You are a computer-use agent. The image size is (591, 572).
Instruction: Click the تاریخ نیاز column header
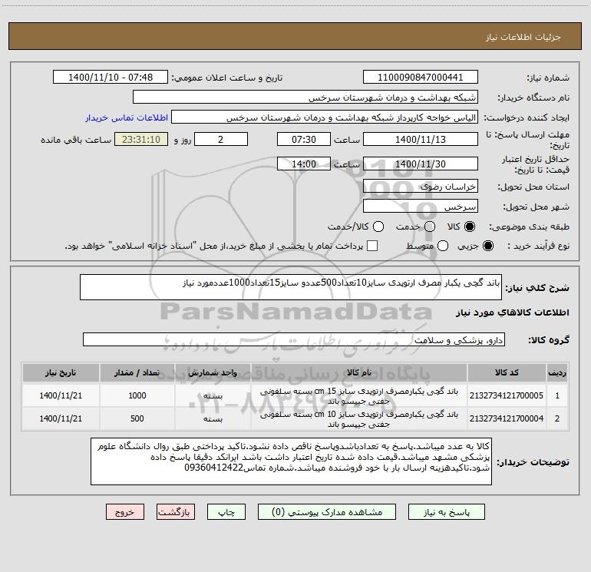61,372
